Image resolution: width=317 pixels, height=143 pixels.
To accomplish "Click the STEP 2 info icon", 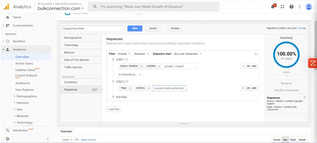I will 127,82.
